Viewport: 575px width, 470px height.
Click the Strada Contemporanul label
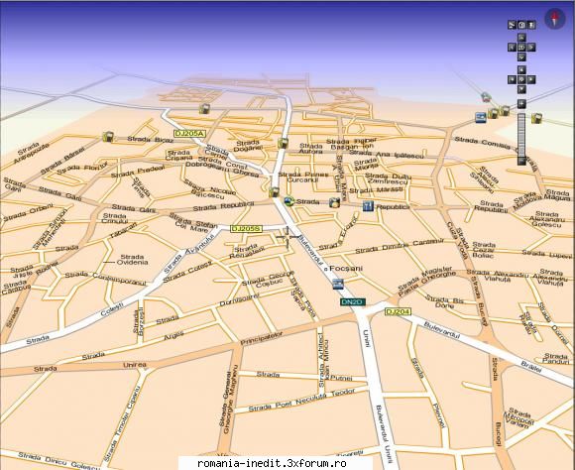(105, 279)
